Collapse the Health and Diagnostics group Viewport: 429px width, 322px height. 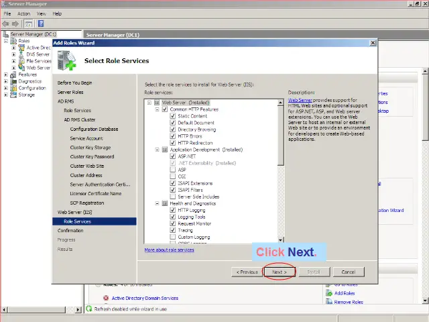point(157,203)
